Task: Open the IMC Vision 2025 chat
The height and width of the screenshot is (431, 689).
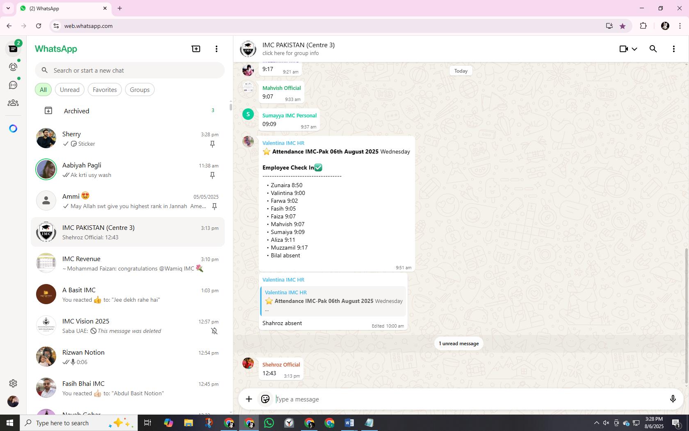Action: coord(128,326)
